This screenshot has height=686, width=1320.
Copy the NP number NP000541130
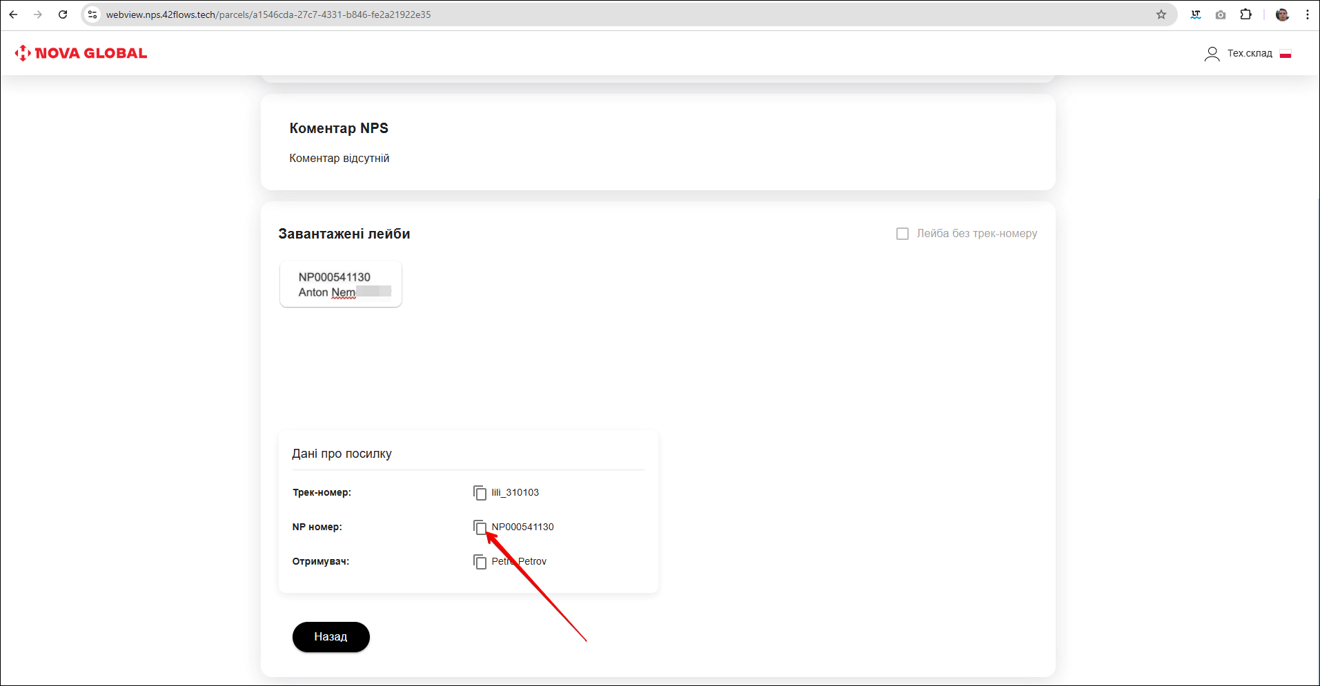(480, 527)
